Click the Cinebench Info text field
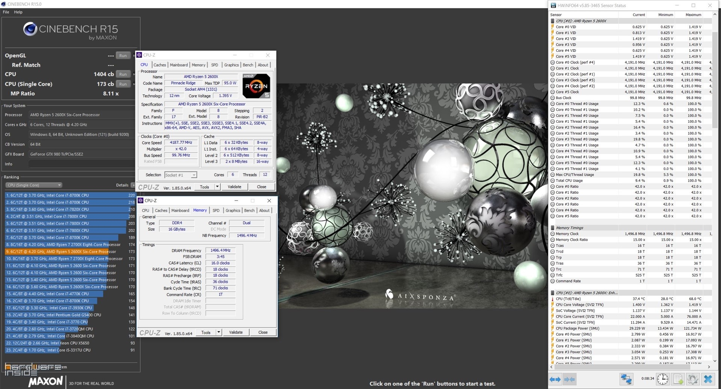Screen dimensions: 721x389 (x=81, y=164)
